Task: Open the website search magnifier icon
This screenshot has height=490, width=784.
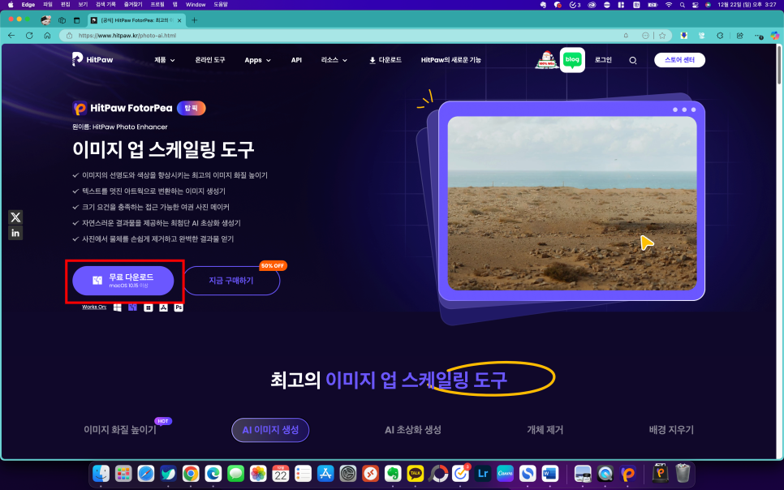Action: (x=632, y=61)
